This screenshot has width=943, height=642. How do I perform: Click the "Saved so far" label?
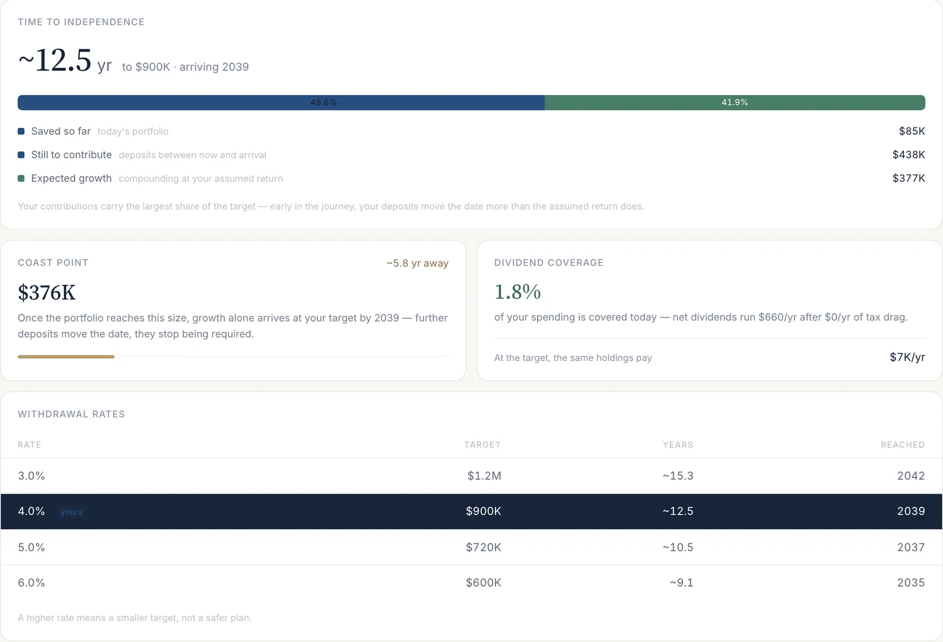tap(61, 131)
